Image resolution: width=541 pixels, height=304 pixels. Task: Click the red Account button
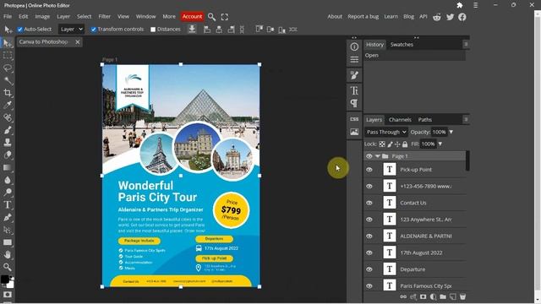point(192,17)
